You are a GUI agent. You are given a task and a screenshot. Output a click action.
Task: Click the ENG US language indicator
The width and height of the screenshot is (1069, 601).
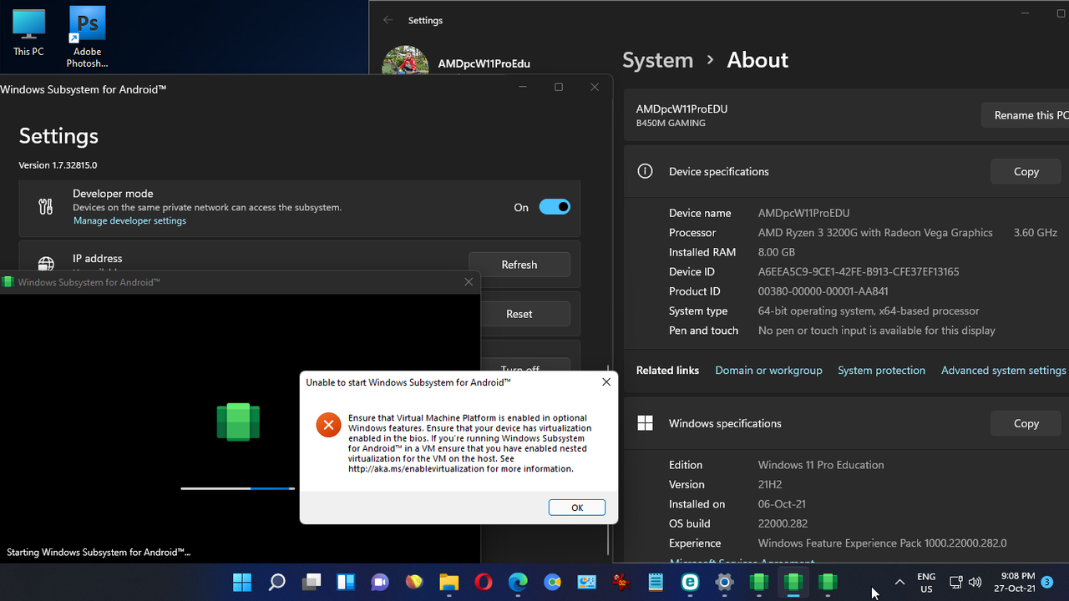tap(926, 583)
